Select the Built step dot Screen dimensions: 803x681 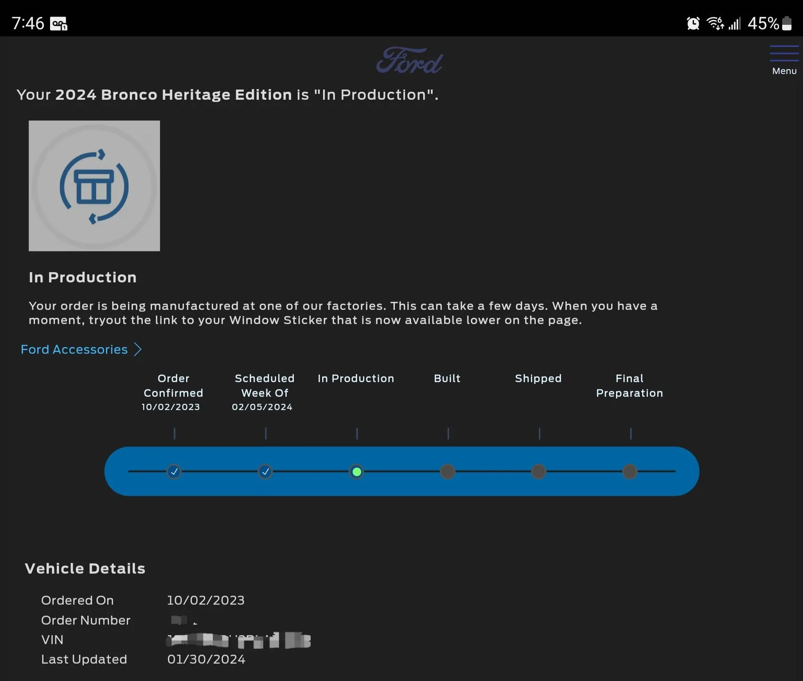click(x=448, y=471)
